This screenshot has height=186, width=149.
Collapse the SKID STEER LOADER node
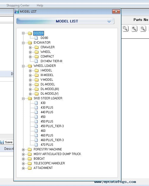[x=23, y=99]
